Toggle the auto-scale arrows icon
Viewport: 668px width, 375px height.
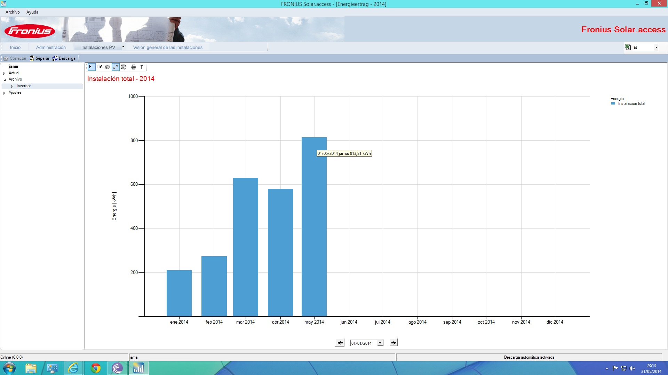(x=116, y=67)
